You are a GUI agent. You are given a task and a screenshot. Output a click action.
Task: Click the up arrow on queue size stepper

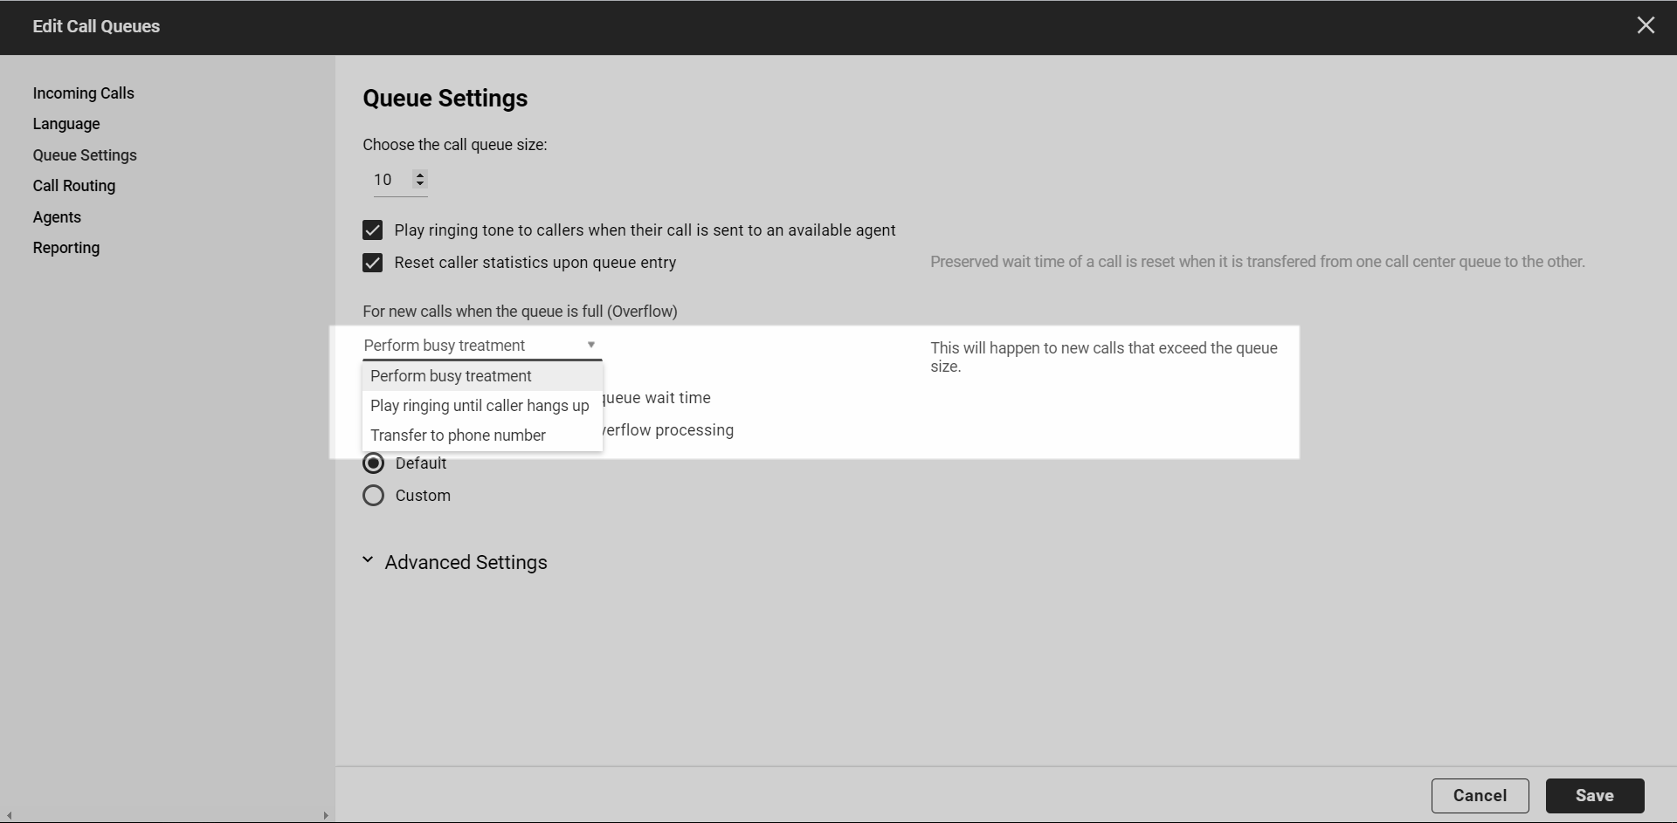pyautogui.click(x=421, y=175)
